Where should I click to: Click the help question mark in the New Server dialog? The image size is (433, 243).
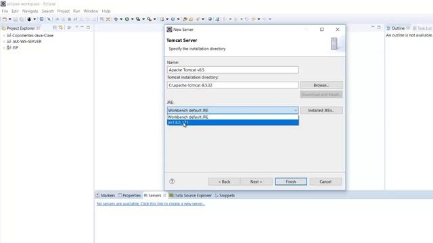[172, 182]
